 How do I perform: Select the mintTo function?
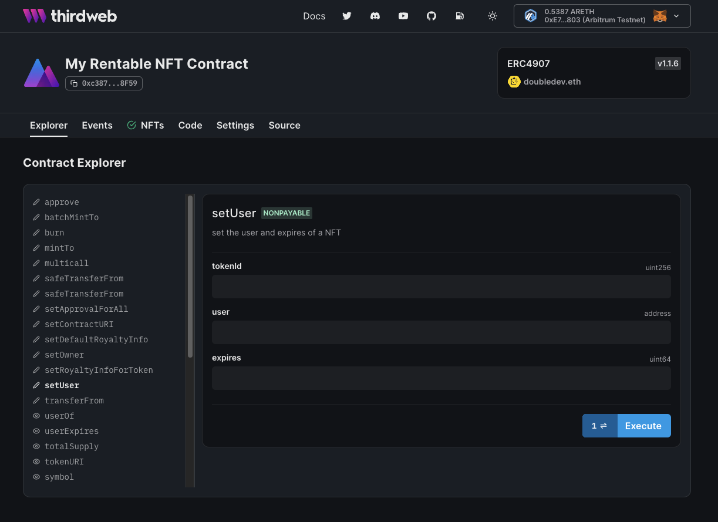pyautogui.click(x=60, y=248)
